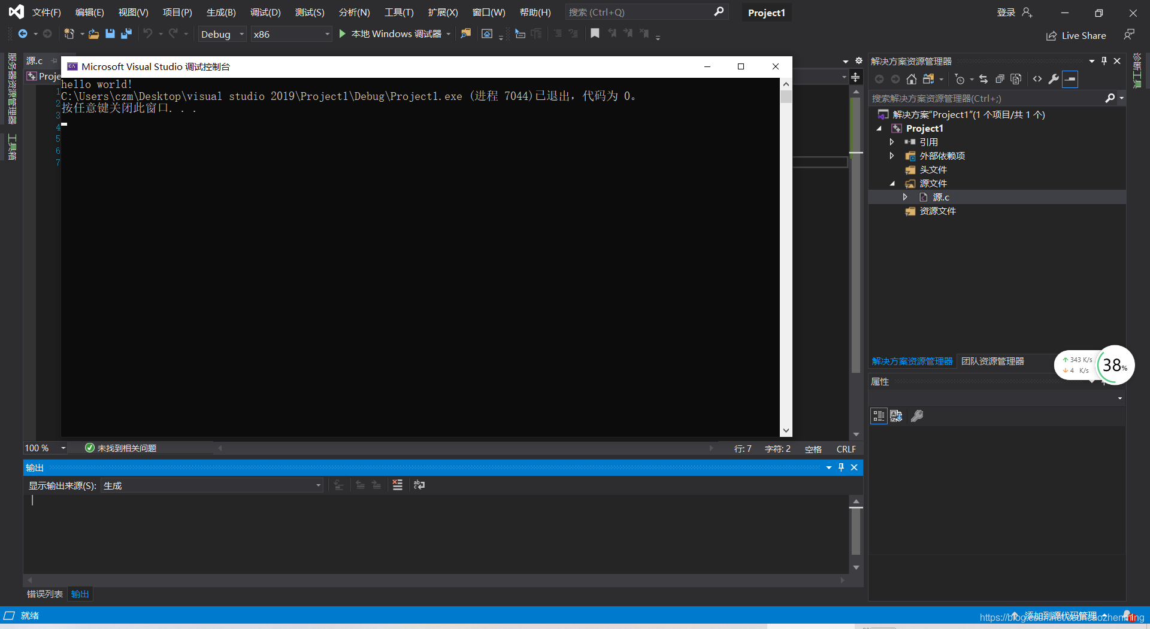Open Solution Explorer properties with wrench icon
Screen dimensions: 1150x629
pyautogui.click(x=1054, y=79)
